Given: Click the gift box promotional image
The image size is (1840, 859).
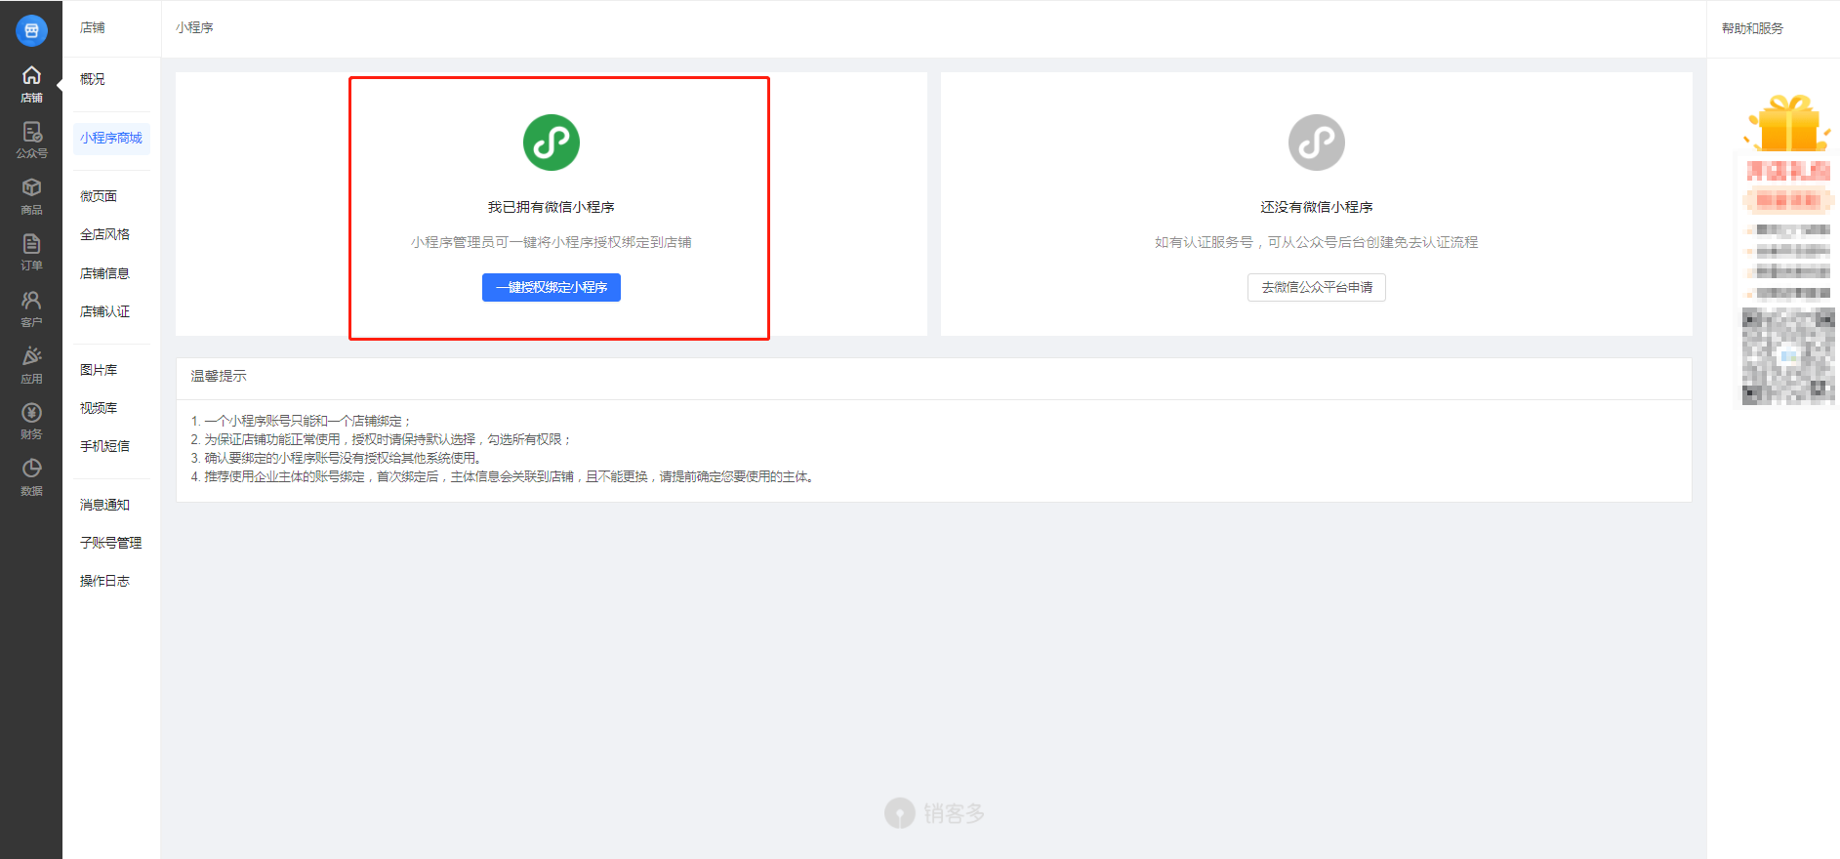Looking at the screenshot, I should tap(1787, 124).
